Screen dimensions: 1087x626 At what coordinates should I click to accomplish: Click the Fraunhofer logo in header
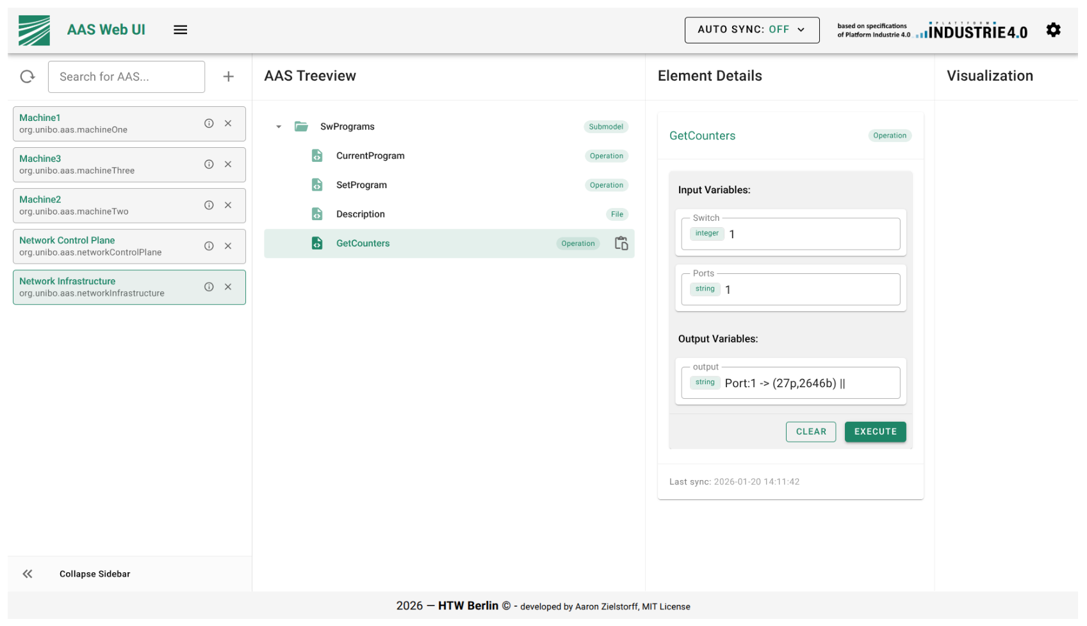(x=34, y=30)
